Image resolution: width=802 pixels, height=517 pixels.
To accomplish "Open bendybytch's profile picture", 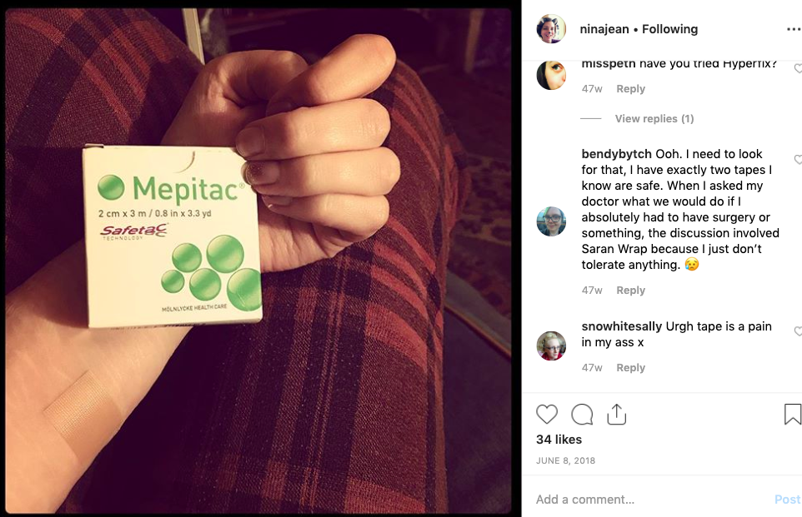I will [551, 221].
